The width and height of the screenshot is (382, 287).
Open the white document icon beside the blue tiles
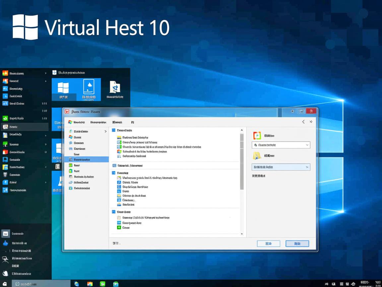[115, 88]
